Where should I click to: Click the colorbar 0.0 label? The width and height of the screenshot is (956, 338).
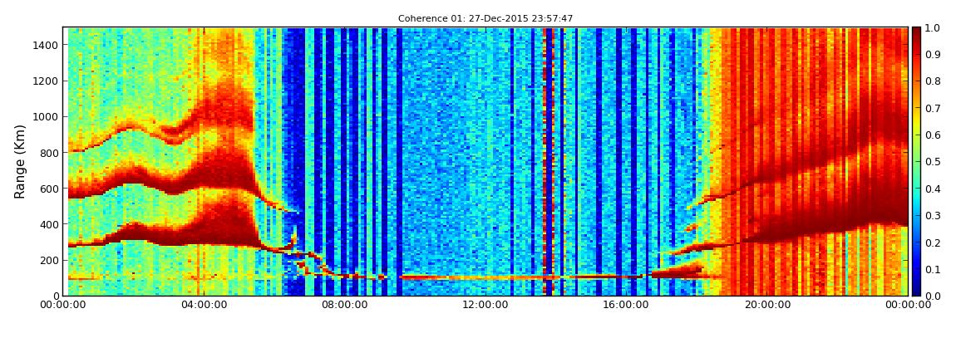[933, 296]
